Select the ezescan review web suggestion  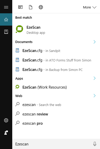pyautogui.click(x=56, y=114)
